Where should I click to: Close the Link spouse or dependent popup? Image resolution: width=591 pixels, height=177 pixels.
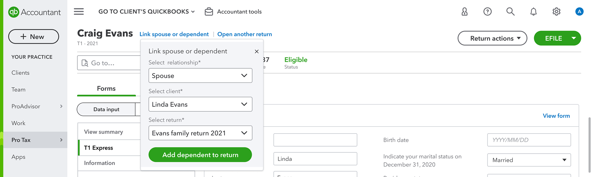[257, 51]
